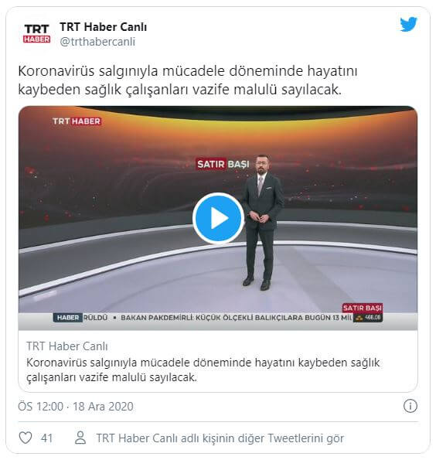
Task: Click the person profile icon
Action: [x=80, y=438]
